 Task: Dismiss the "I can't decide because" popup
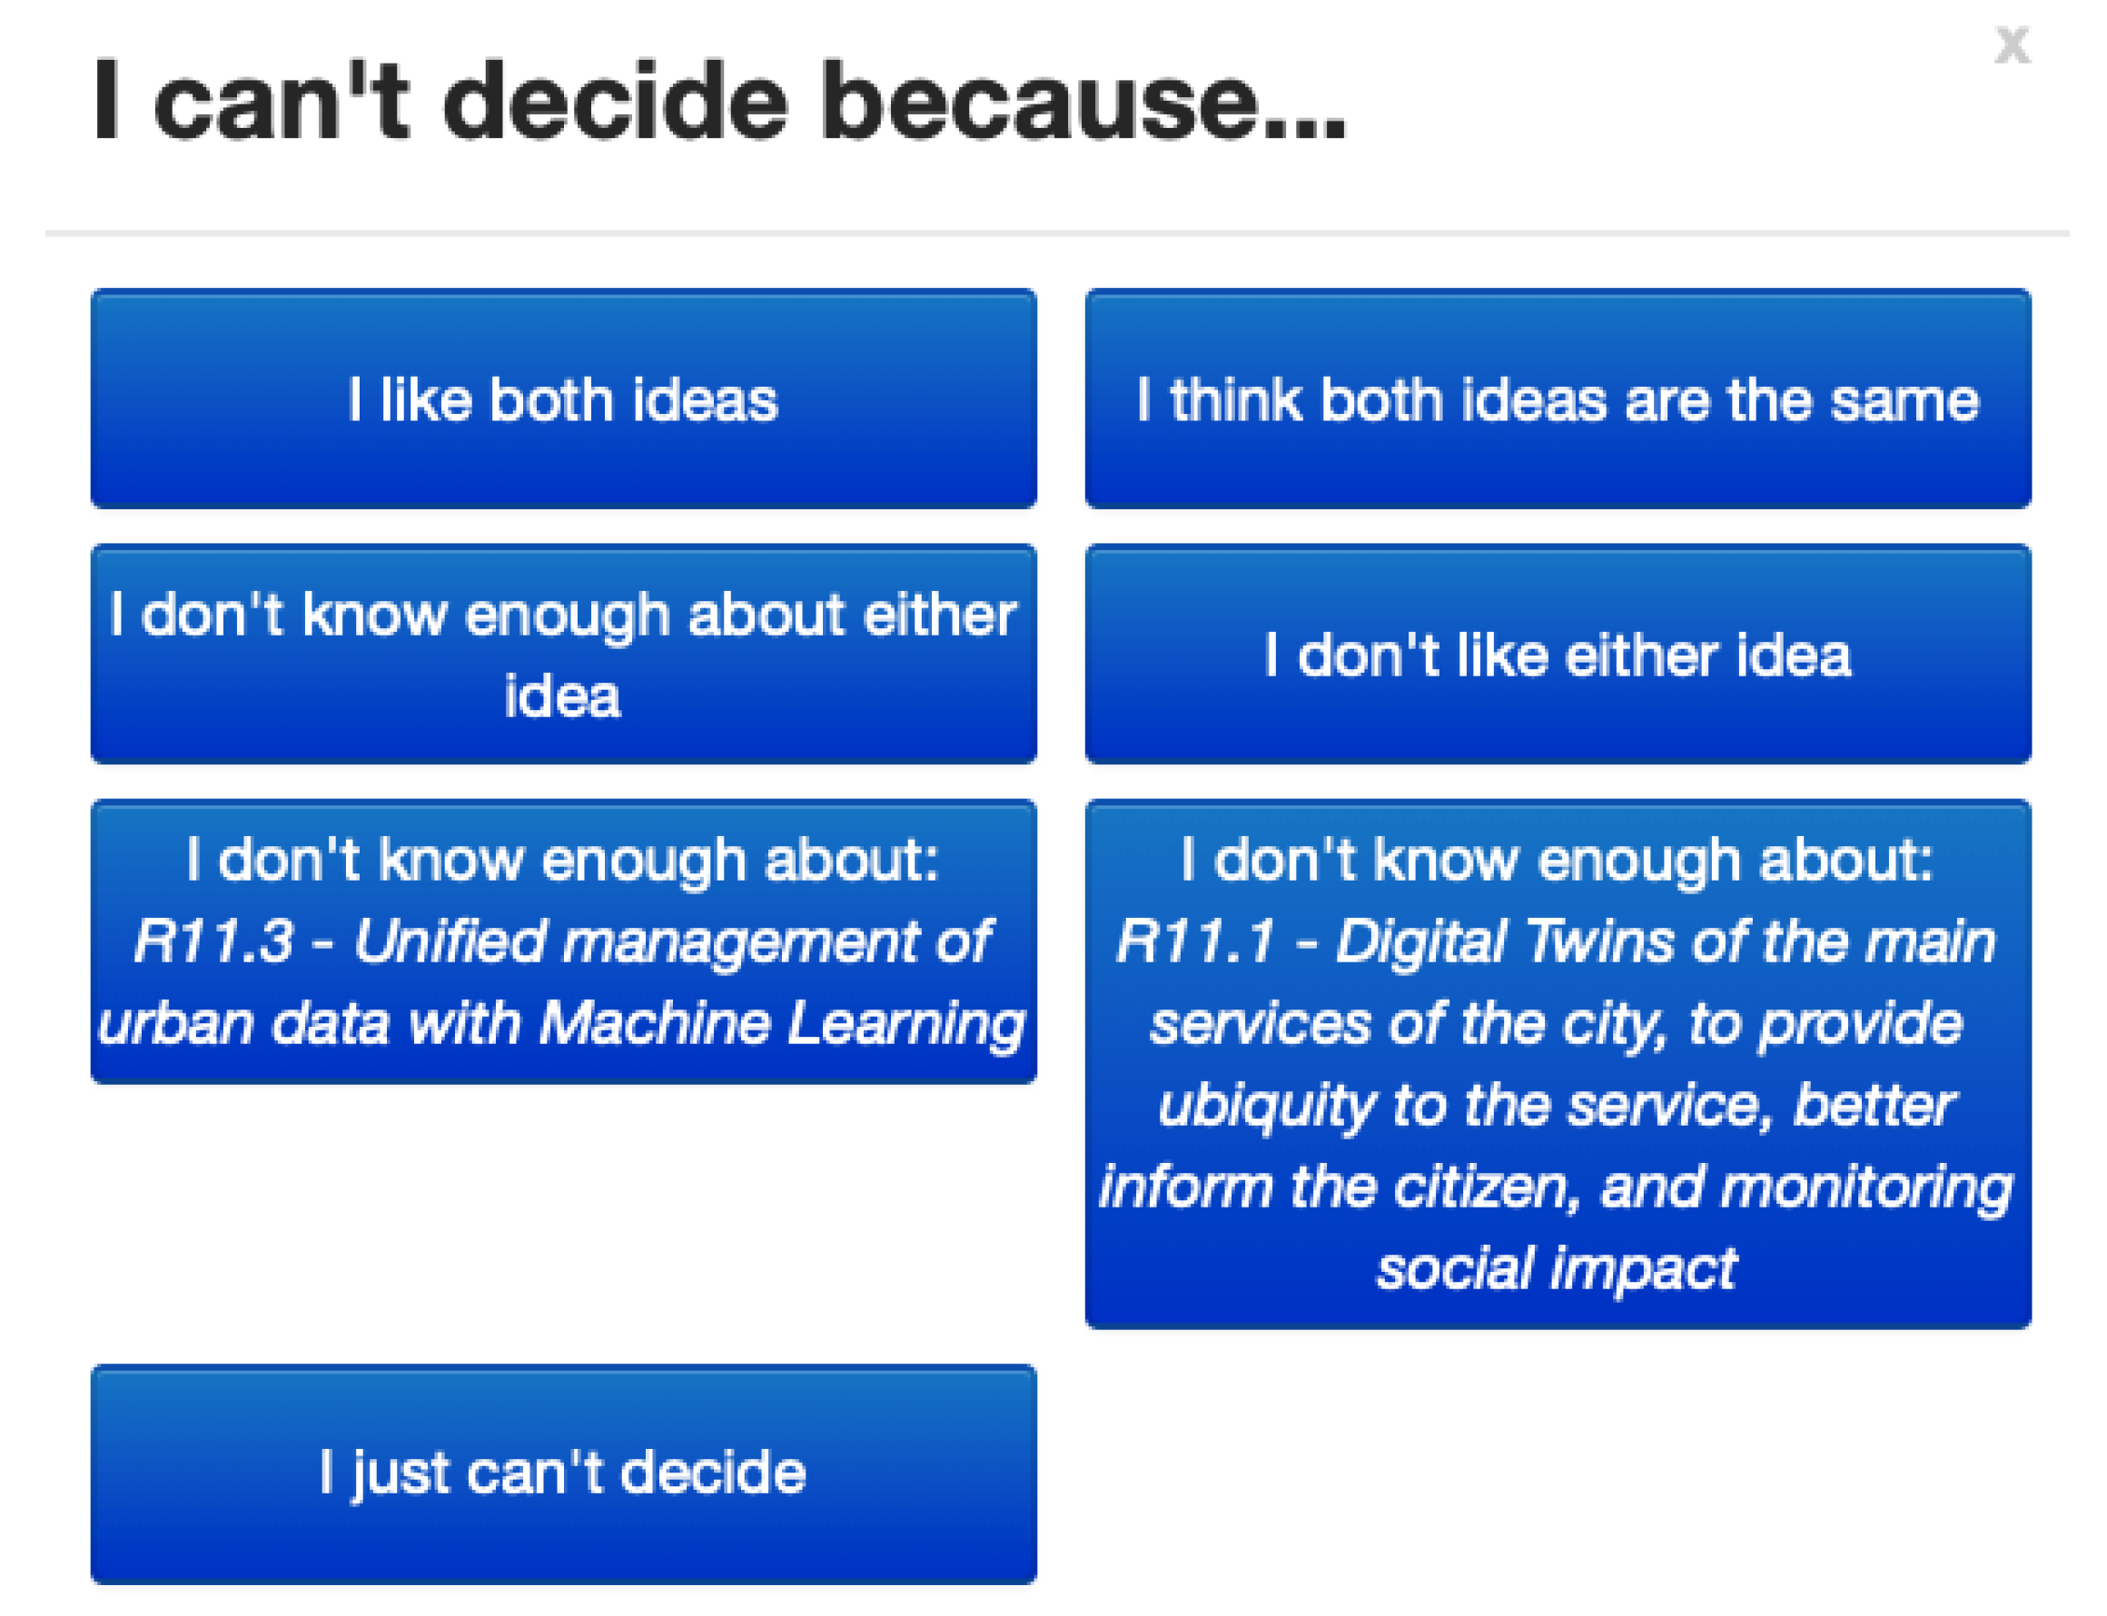tap(2010, 45)
